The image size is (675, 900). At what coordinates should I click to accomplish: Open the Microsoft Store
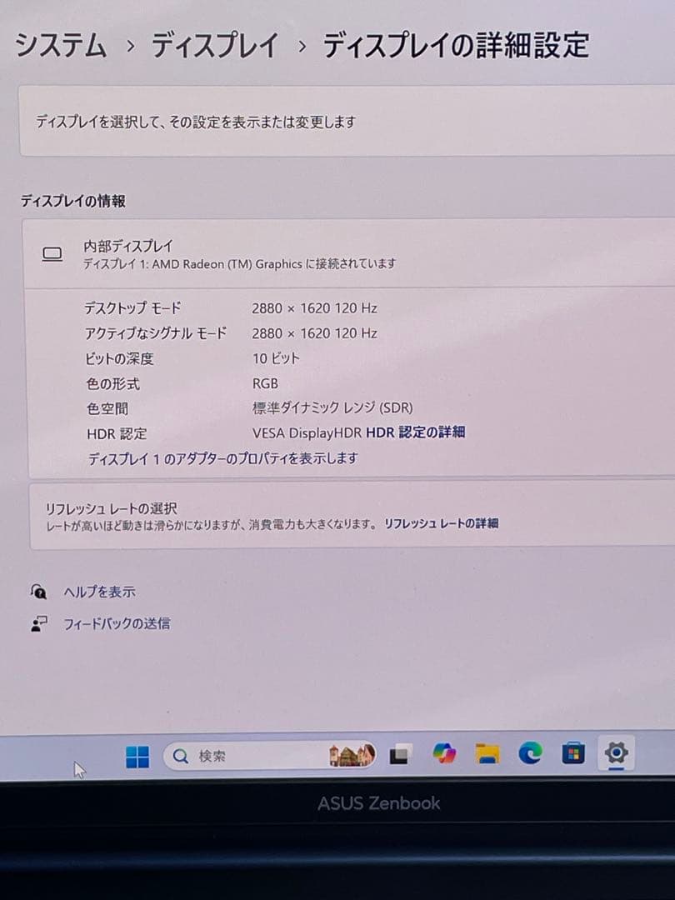click(572, 755)
